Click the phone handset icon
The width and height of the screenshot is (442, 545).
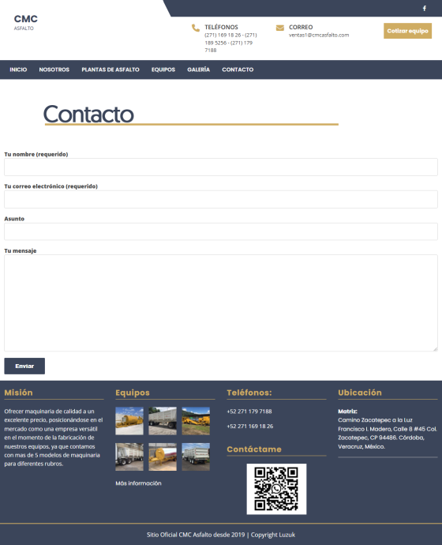tap(196, 28)
